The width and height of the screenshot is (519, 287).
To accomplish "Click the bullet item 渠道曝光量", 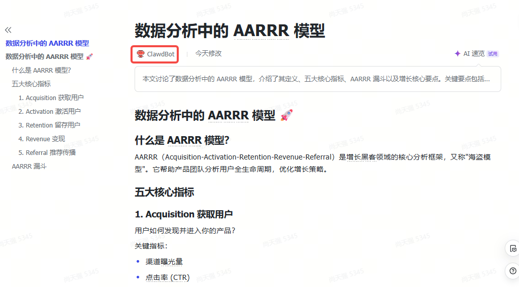I will (x=164, y=262).
